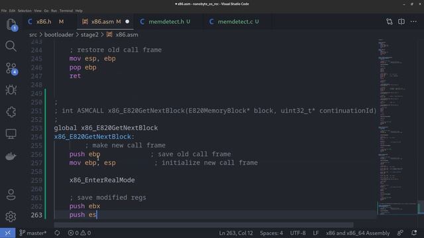
Task: Click the horizontal scrollbar under the editor
Action: pos(203,225)
